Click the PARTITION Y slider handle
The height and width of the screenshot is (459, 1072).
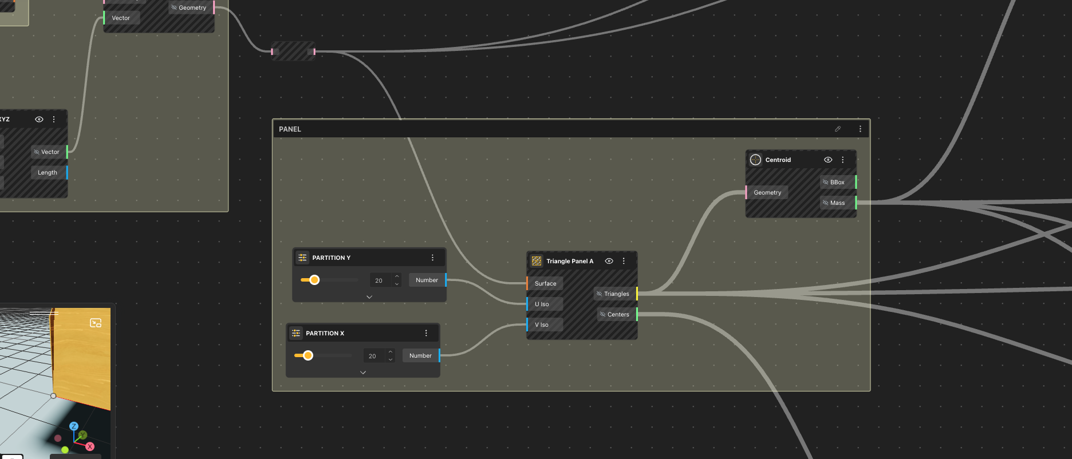(x=314, y=280)
